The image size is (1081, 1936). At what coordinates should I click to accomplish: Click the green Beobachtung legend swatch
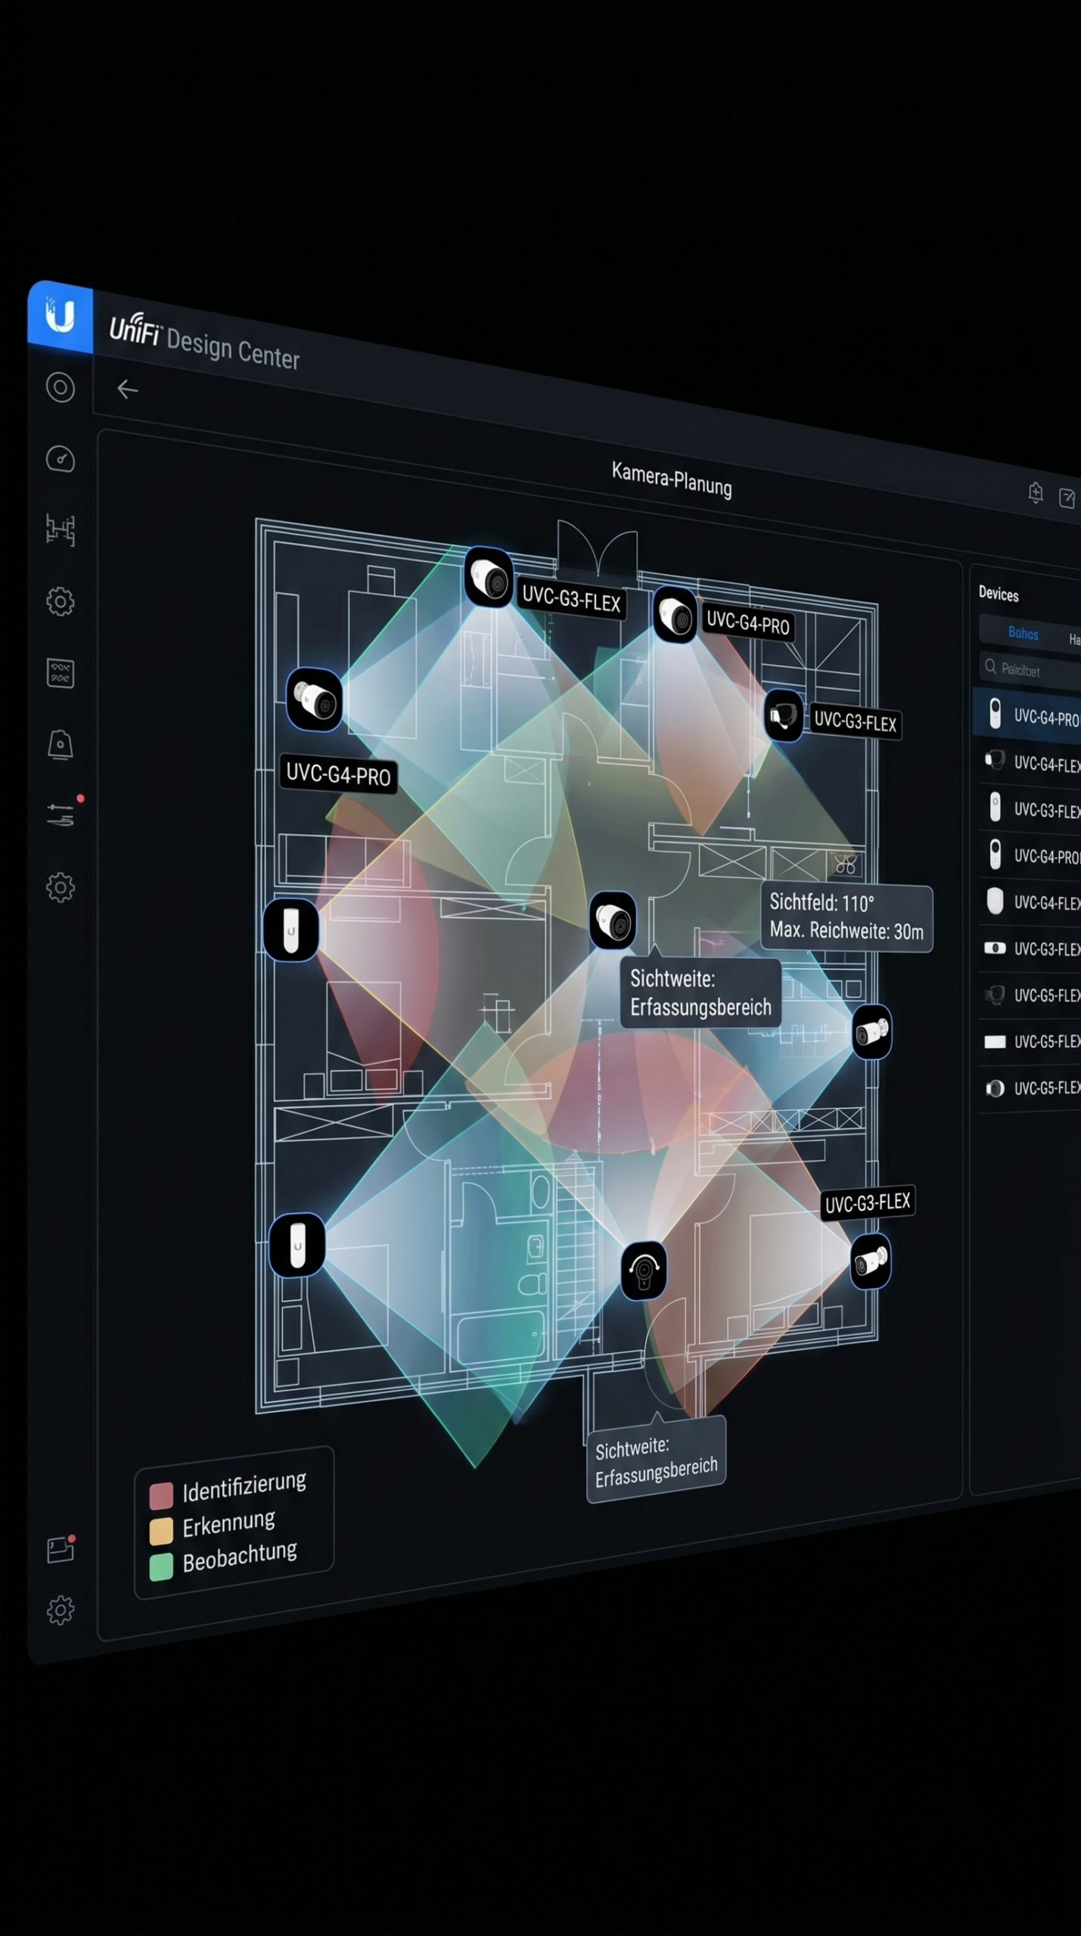tap(161, 1567)
